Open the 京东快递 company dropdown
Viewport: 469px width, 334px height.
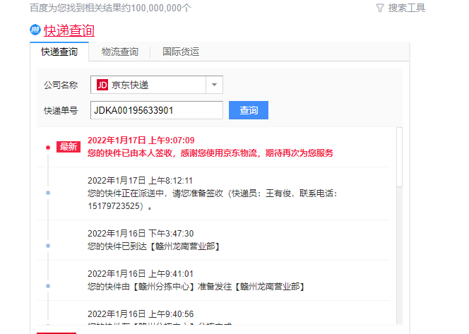(x=157, y=85)
